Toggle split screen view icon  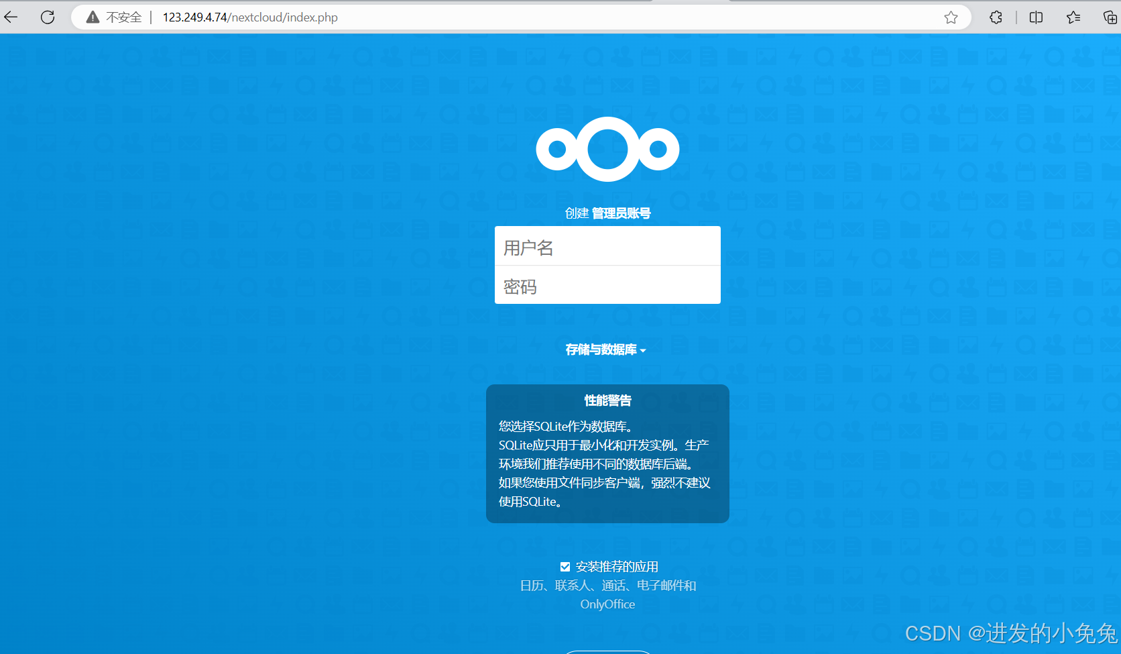(1036, 17)
